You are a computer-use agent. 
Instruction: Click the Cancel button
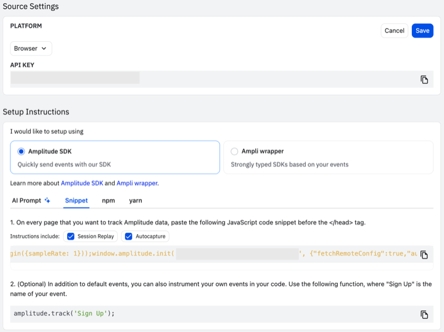click(394, 31)
